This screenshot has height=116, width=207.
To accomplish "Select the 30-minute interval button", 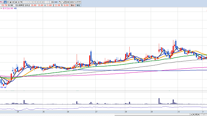I will tap(38, 2).
